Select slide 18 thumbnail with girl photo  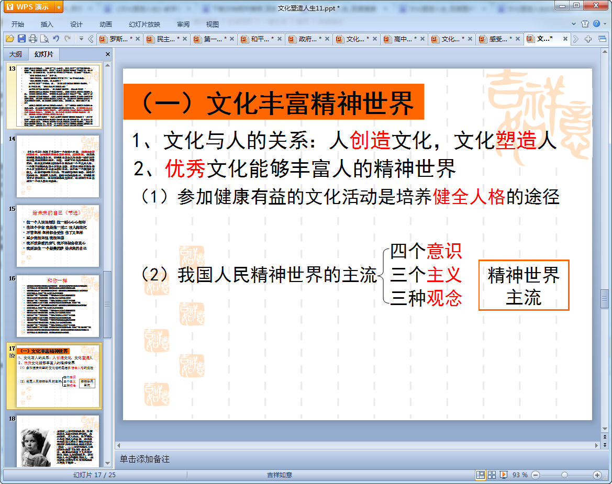click(x=58, y=441)
